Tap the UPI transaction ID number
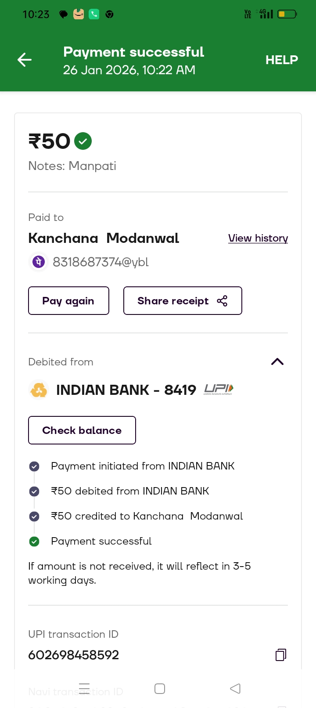Viewport: 316px width, 708px height. 74,655
